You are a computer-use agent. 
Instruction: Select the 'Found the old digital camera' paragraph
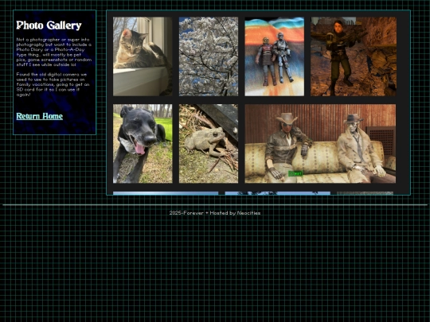(53, 84)
